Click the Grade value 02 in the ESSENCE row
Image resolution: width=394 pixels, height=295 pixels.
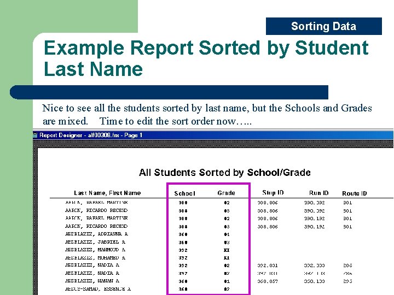tap(227, 289)
